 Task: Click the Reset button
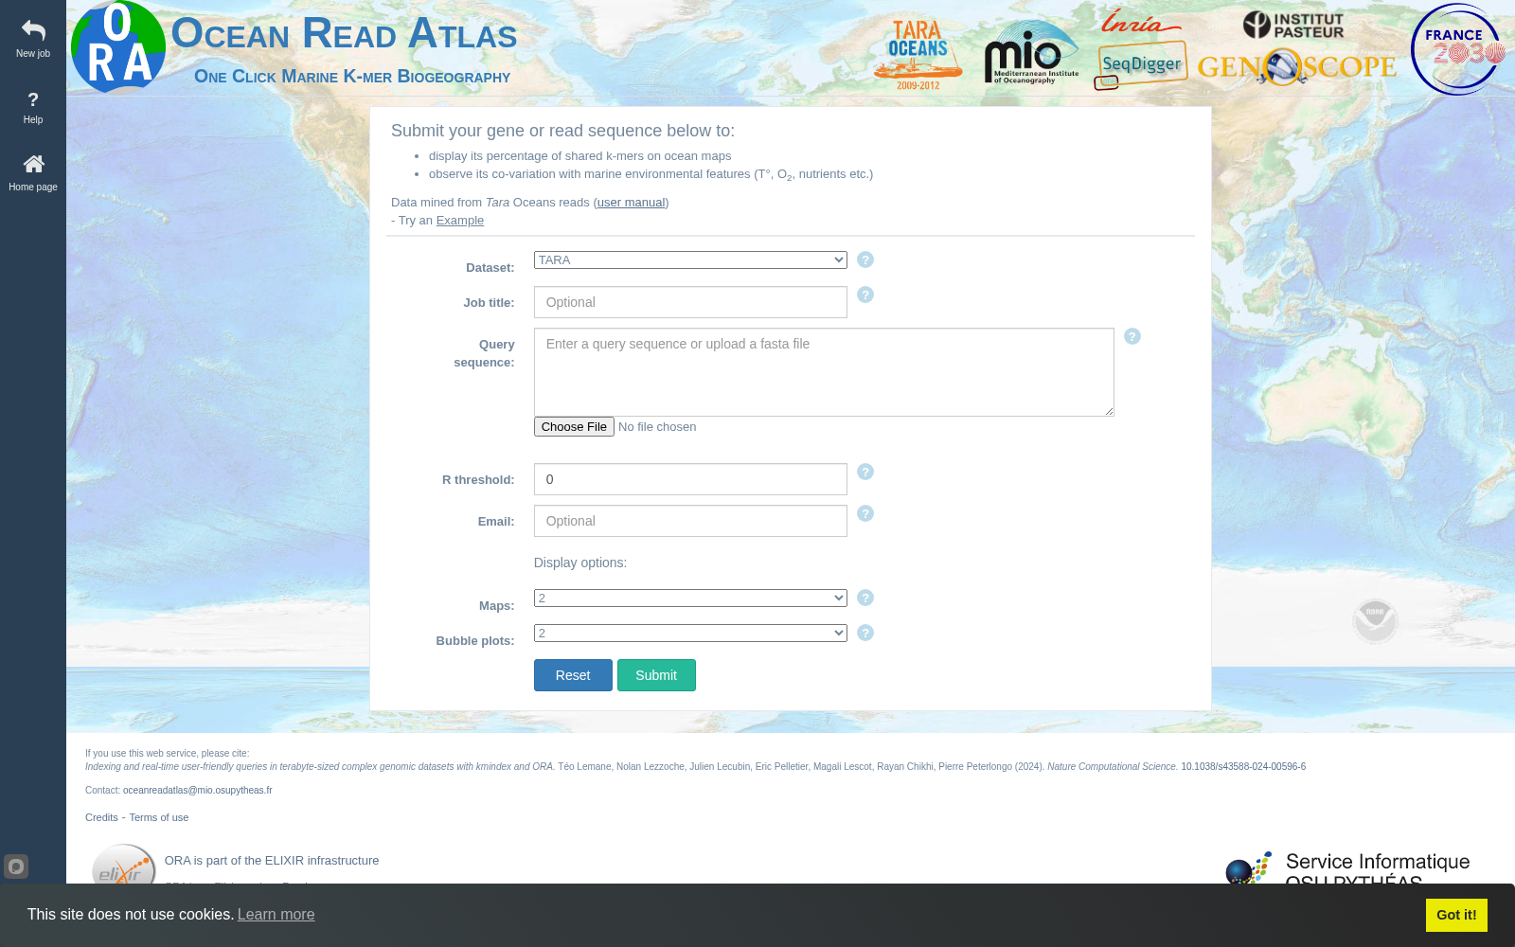click(573, 675)
